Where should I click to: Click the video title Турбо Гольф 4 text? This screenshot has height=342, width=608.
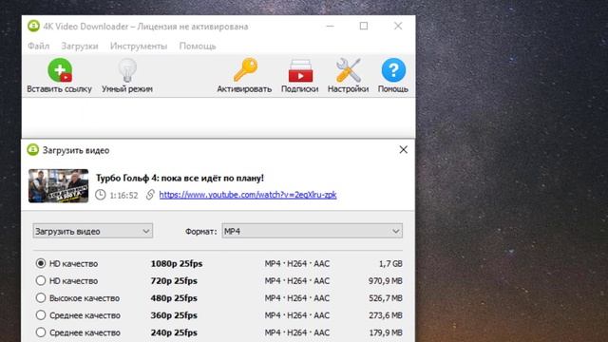click(180, 178)
